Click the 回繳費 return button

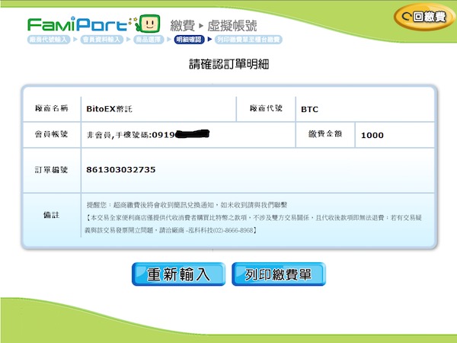click(424, 17)
